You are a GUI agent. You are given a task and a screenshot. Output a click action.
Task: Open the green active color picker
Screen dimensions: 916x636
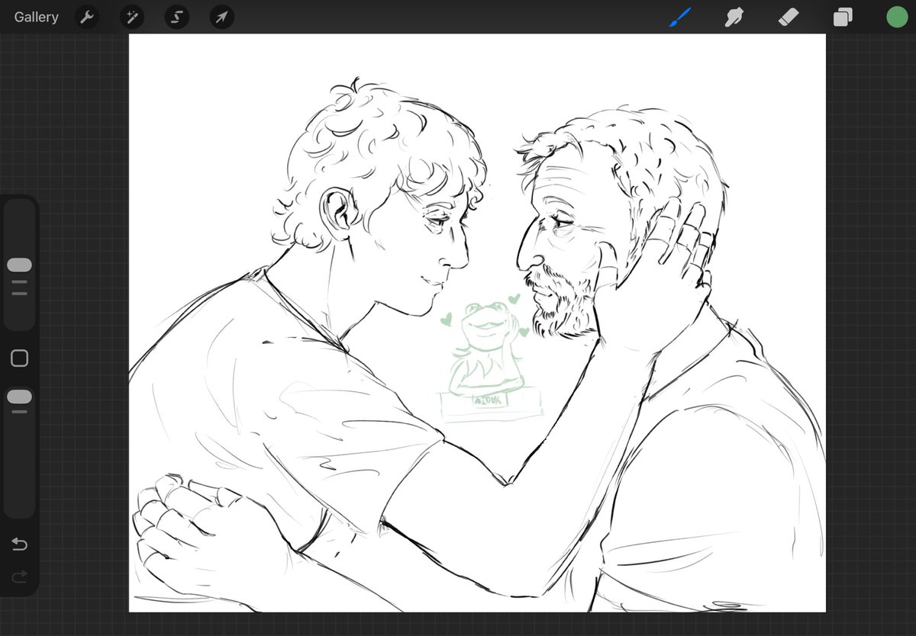pos(896,17)
